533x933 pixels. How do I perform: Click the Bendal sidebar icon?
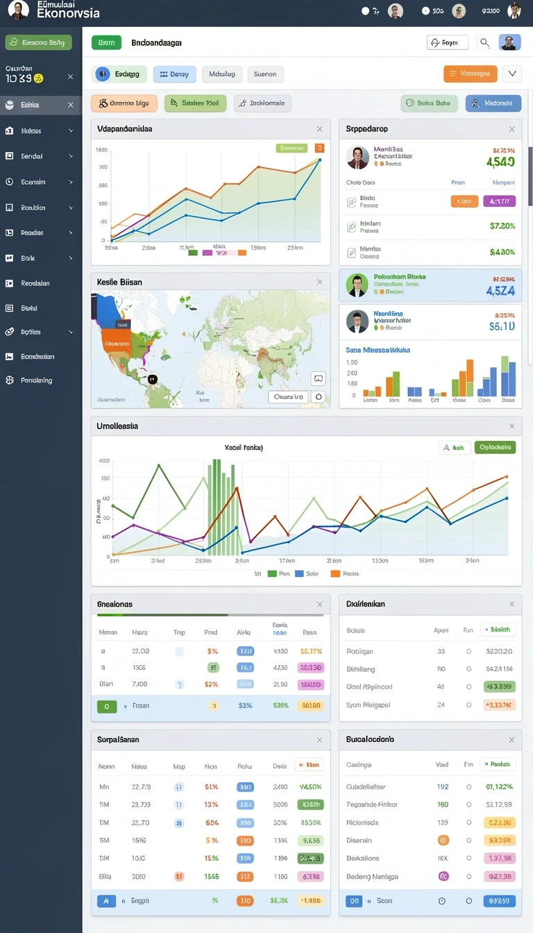[9, 156]
